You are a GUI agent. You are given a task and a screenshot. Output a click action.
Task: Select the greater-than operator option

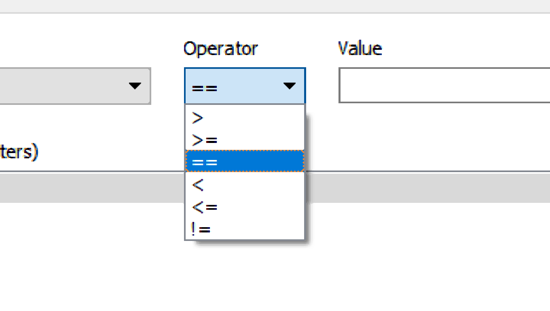click(x=244, y=118)
